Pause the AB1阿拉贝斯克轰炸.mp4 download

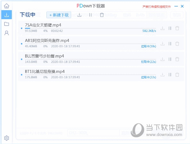pyautogui.click(x=170, y=44)
